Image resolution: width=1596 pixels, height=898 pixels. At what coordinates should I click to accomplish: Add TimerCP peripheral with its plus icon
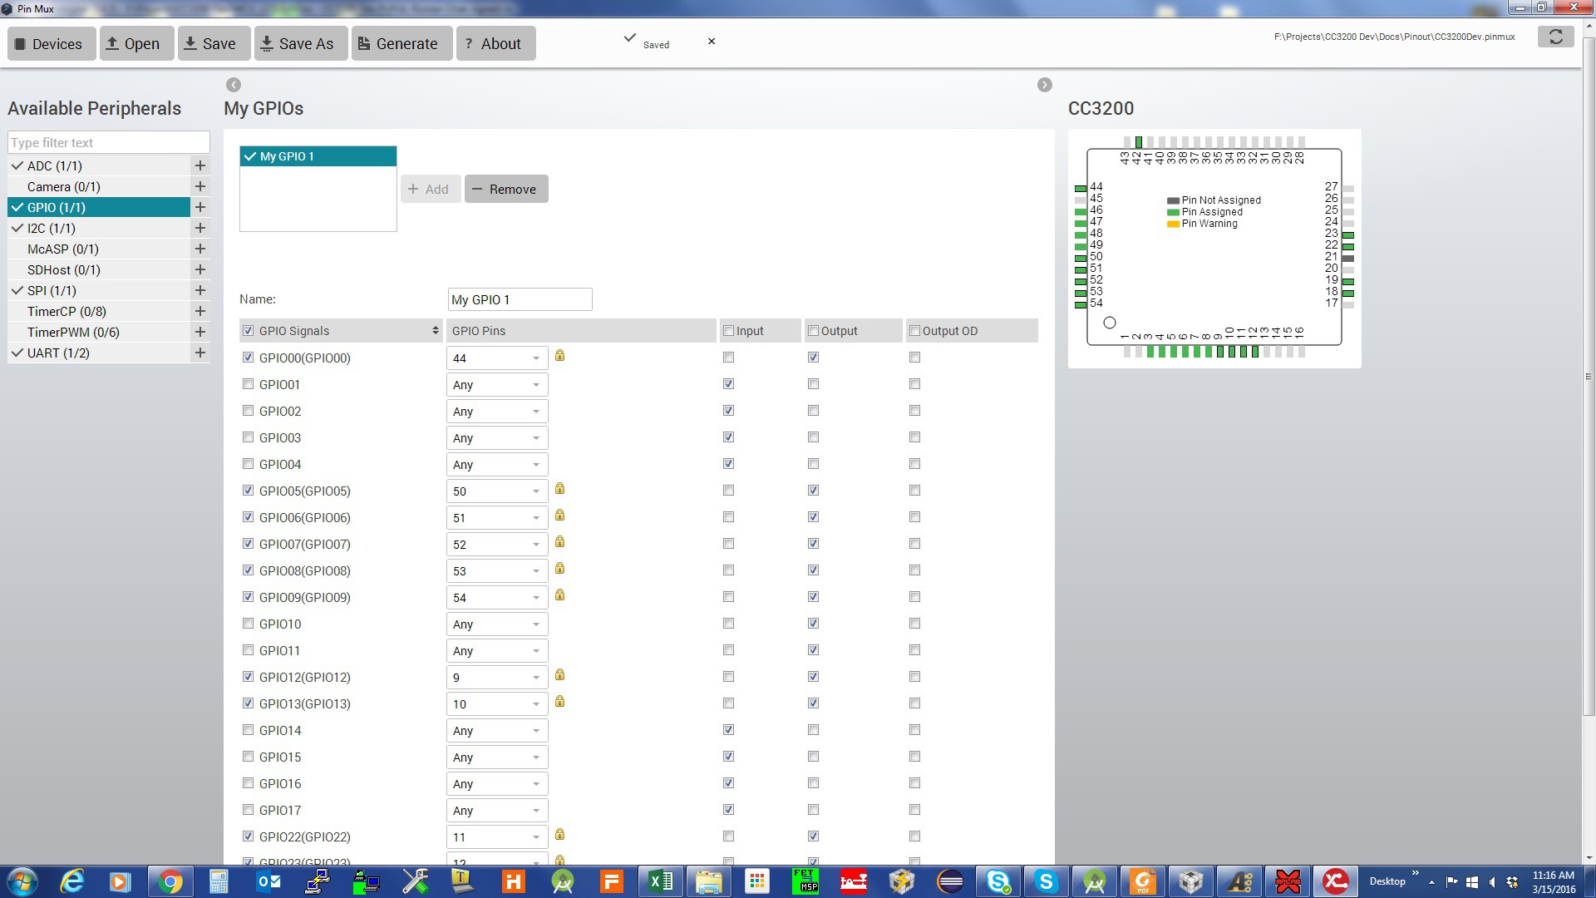pyautogui.click(x=200, y=311)
